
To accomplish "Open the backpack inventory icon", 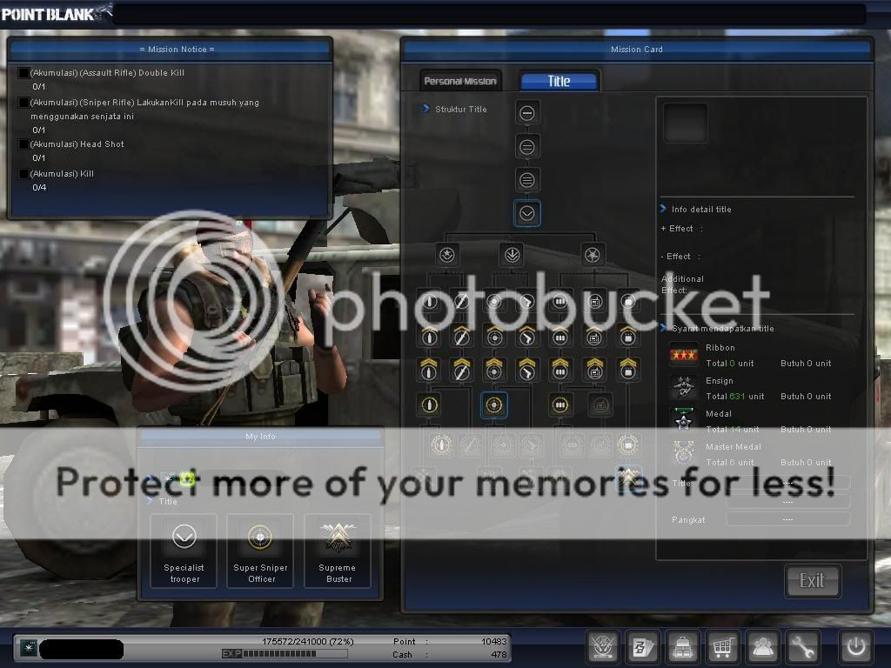I will point(682,646).
